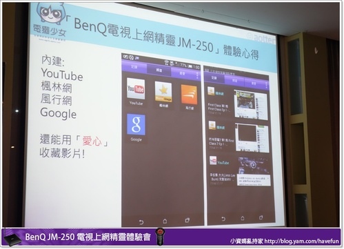This screenshot has height=249, width=344.
Task: Click the slide title "BenQ電視上網精靈 JM-250"
Action: pos(143,35)
